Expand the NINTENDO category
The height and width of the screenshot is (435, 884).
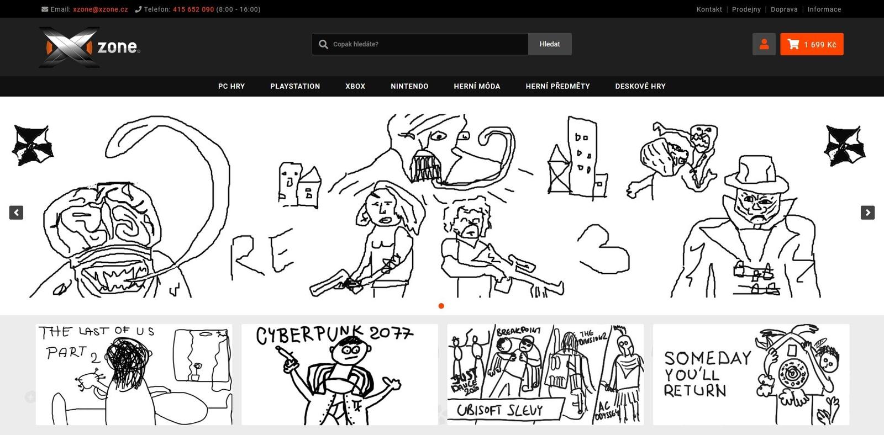[409, 86]
